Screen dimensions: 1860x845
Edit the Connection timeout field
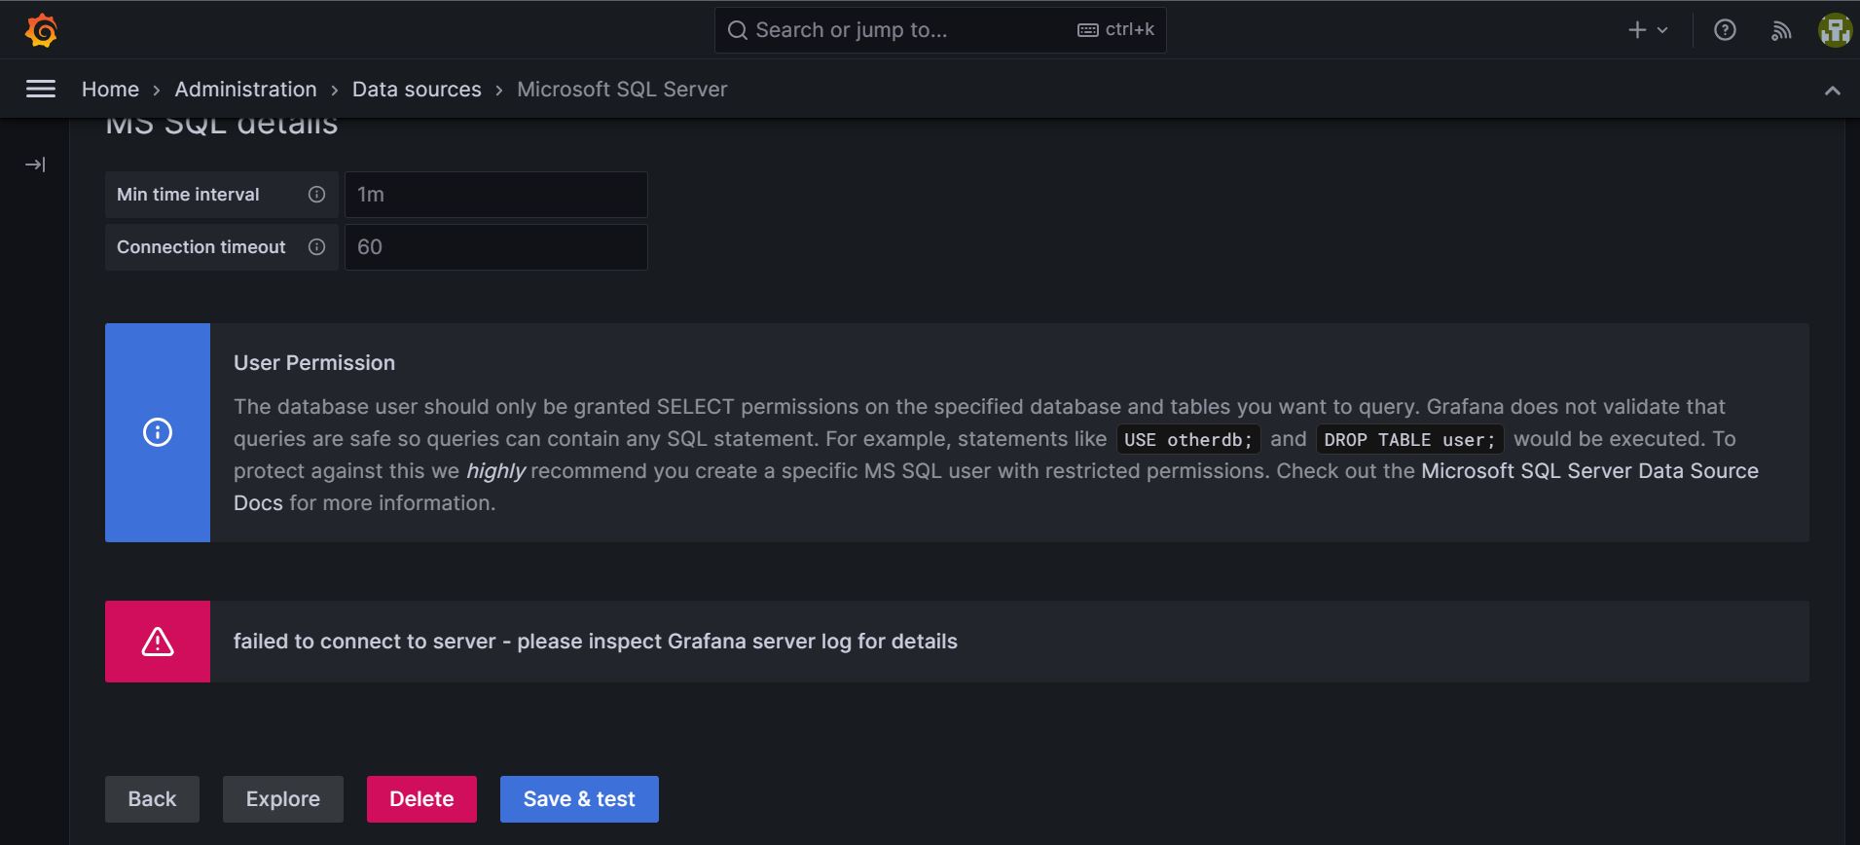(x=496, y=247)
